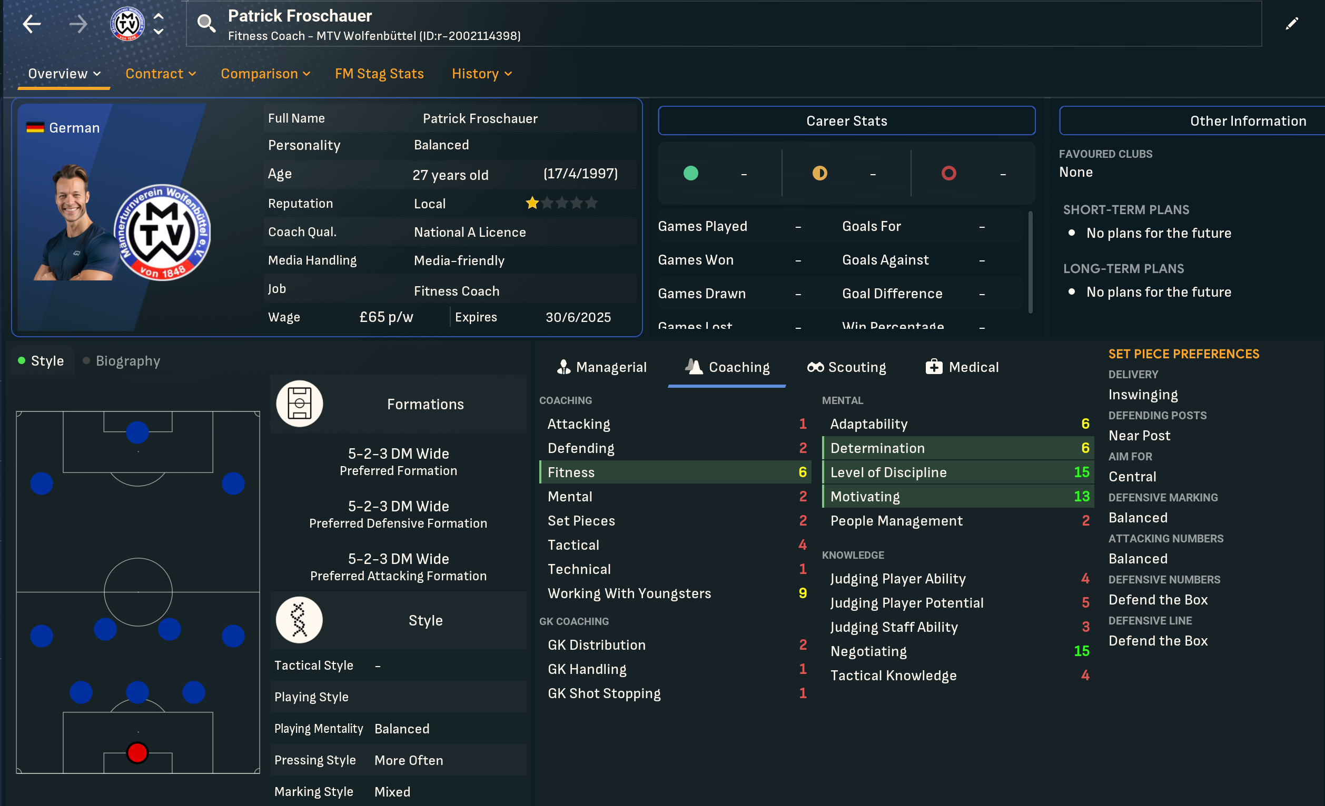Click the Career Stats button
Image resolution: width=1325 pixels, height=806 pixels.
tap(846, 121)
